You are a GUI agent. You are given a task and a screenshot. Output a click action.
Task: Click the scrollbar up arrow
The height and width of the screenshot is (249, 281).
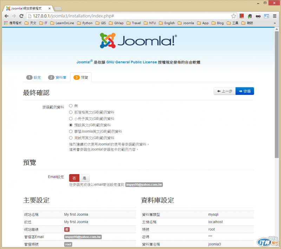point(277,29)
